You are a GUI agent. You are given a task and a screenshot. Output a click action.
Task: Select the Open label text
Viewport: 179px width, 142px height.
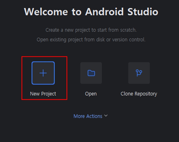click(91, 94)
